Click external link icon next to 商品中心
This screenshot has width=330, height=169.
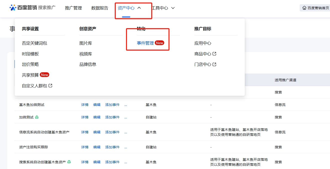pyautogui.click(x=214, y=54)
